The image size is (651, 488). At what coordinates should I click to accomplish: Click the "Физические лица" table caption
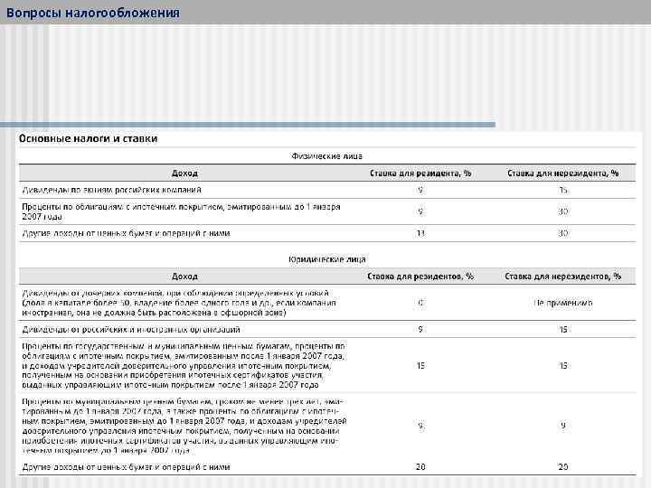click(x=326, y=156)
